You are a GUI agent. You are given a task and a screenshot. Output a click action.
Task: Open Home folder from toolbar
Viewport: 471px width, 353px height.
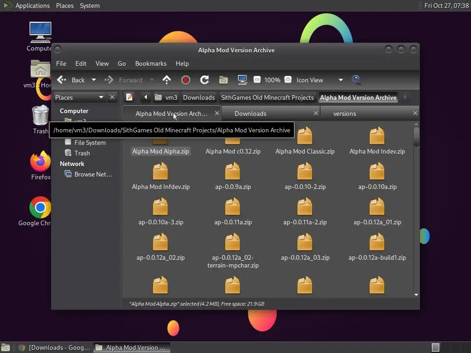(x=224, y=80)
